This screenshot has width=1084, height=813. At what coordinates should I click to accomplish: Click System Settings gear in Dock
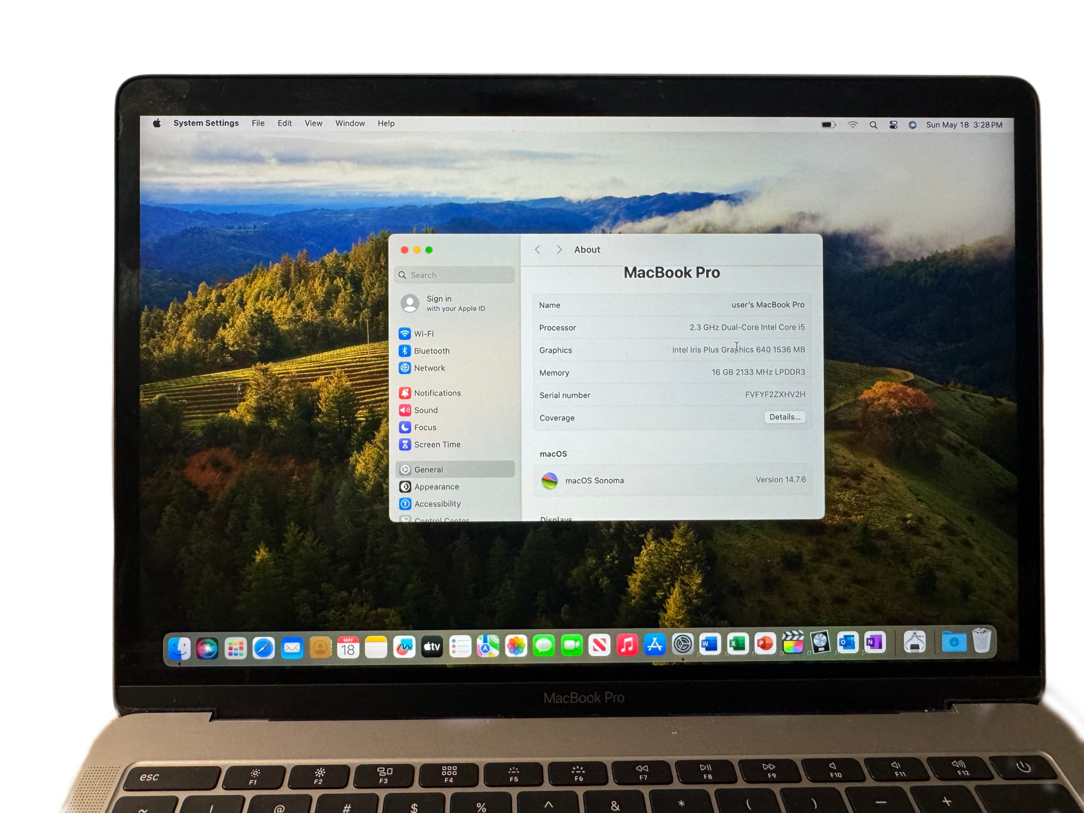(683, 644)
